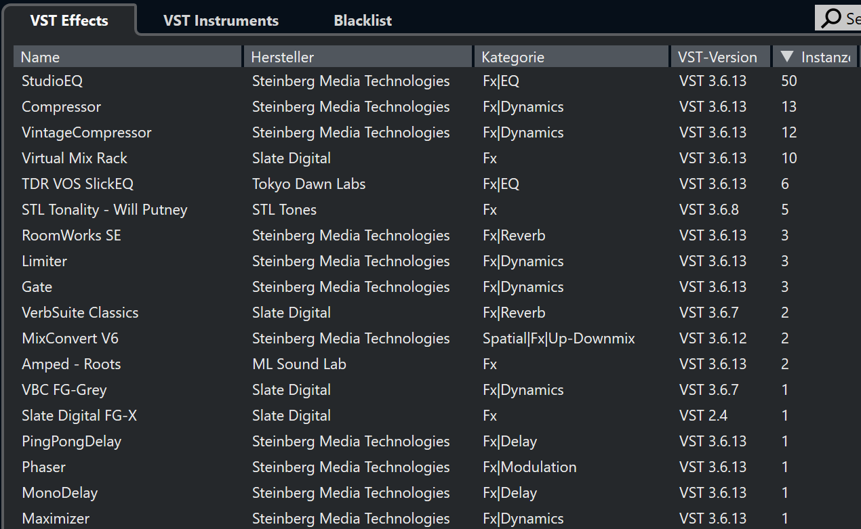This screenshot has height=529, width=861.
Task: Select the StudioEQ plugin row
Action: click(x=52, y=81)
